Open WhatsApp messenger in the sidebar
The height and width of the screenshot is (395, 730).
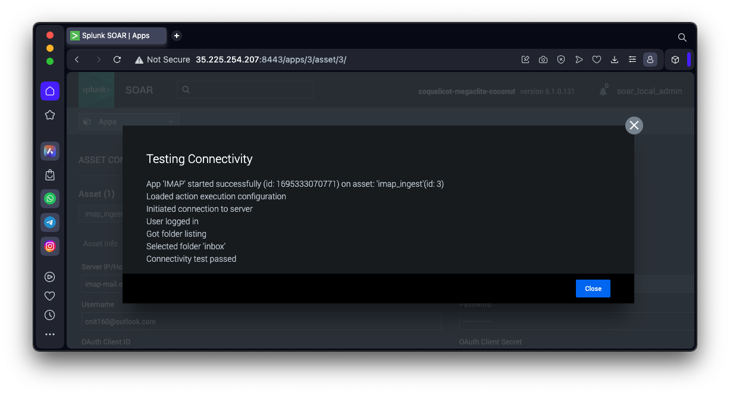tap(50, 199)
